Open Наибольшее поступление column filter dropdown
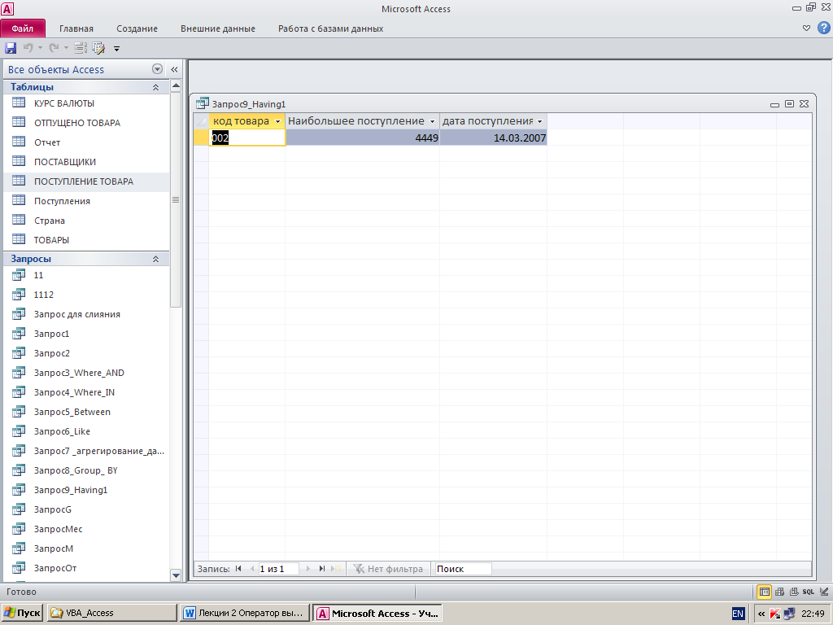The image size is (833, 625). tap(432, 122)
